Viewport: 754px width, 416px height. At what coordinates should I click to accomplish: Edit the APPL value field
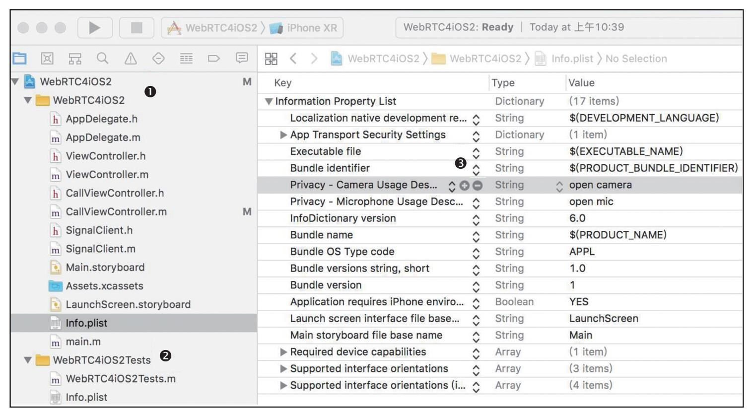(x=582, y=252)
